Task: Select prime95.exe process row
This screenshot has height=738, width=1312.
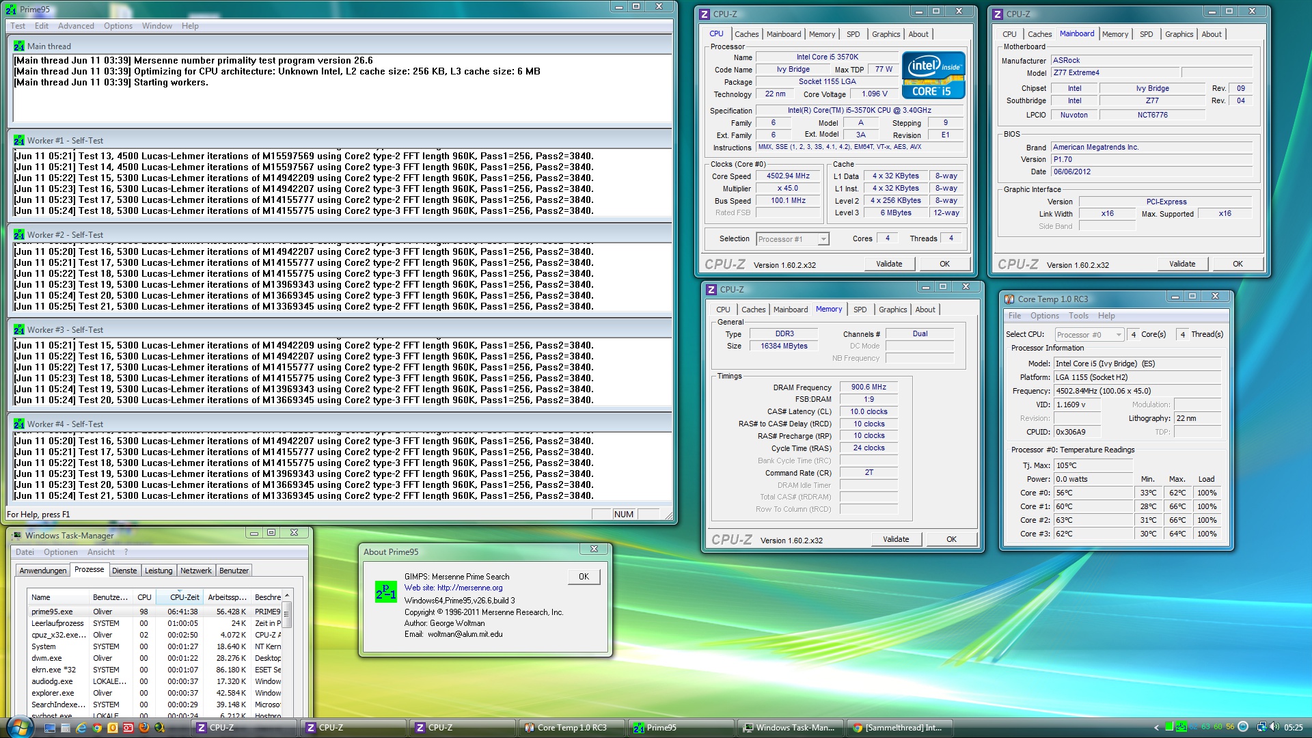Action: (x=52, y=612)
